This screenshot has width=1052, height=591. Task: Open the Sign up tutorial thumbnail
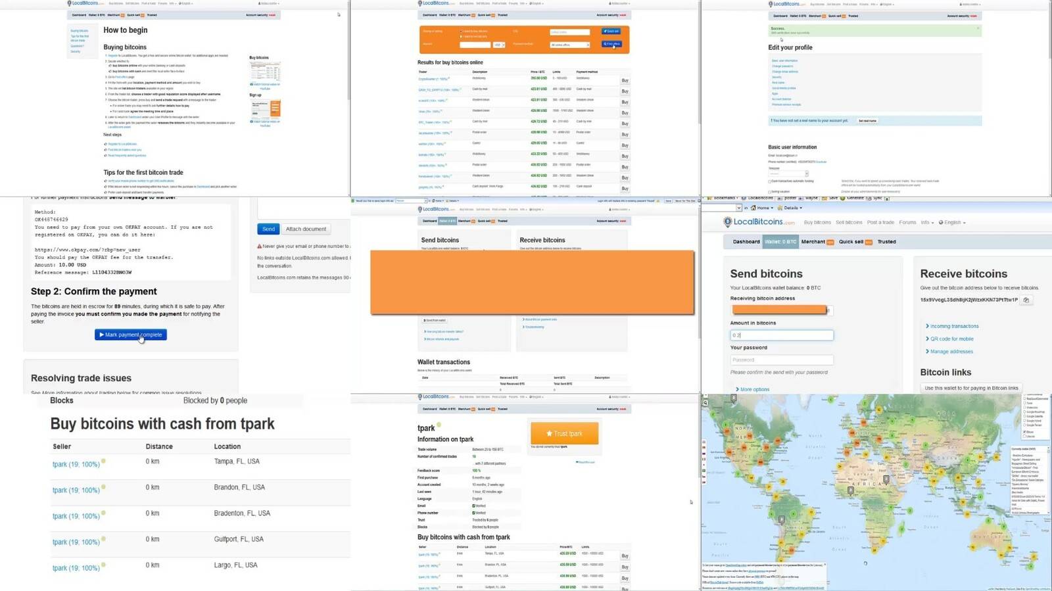point(265,108)
